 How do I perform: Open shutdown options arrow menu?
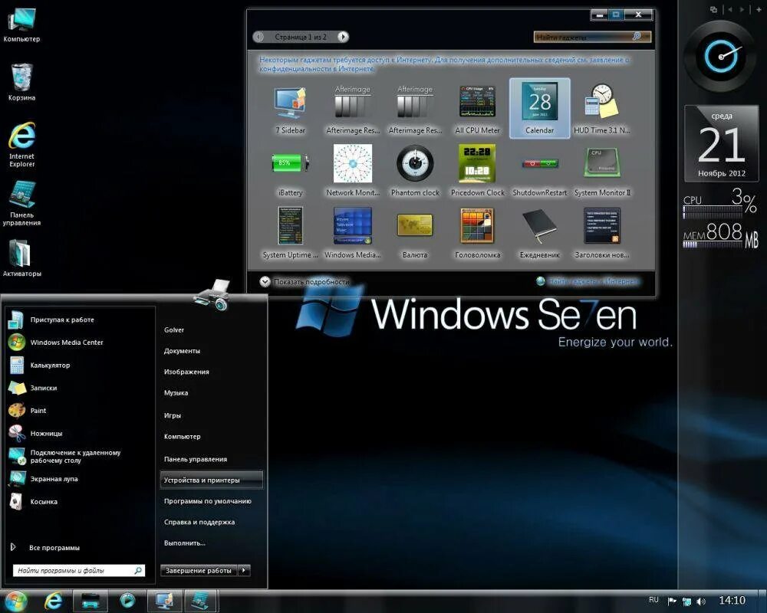pos(244,570)
